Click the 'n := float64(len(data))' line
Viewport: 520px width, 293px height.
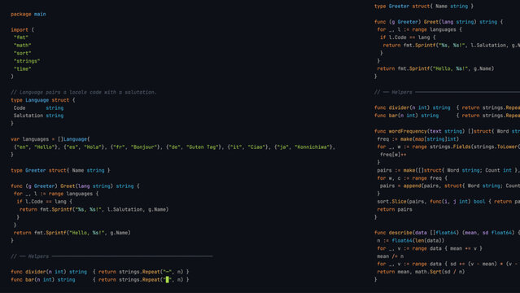click(411, 241)
